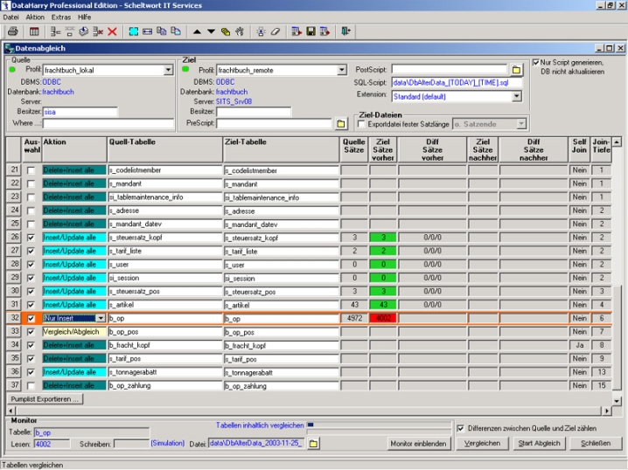Viewport: 628px width, 470px height.
Task: Click the eraser icon in the toolbar
Action: (276, 31)
